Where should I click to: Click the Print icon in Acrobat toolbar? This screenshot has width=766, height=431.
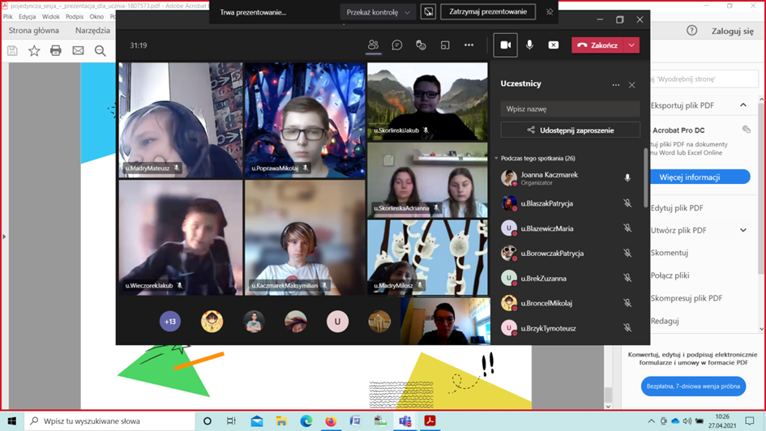pyautogui.click(x=56, y=50)
